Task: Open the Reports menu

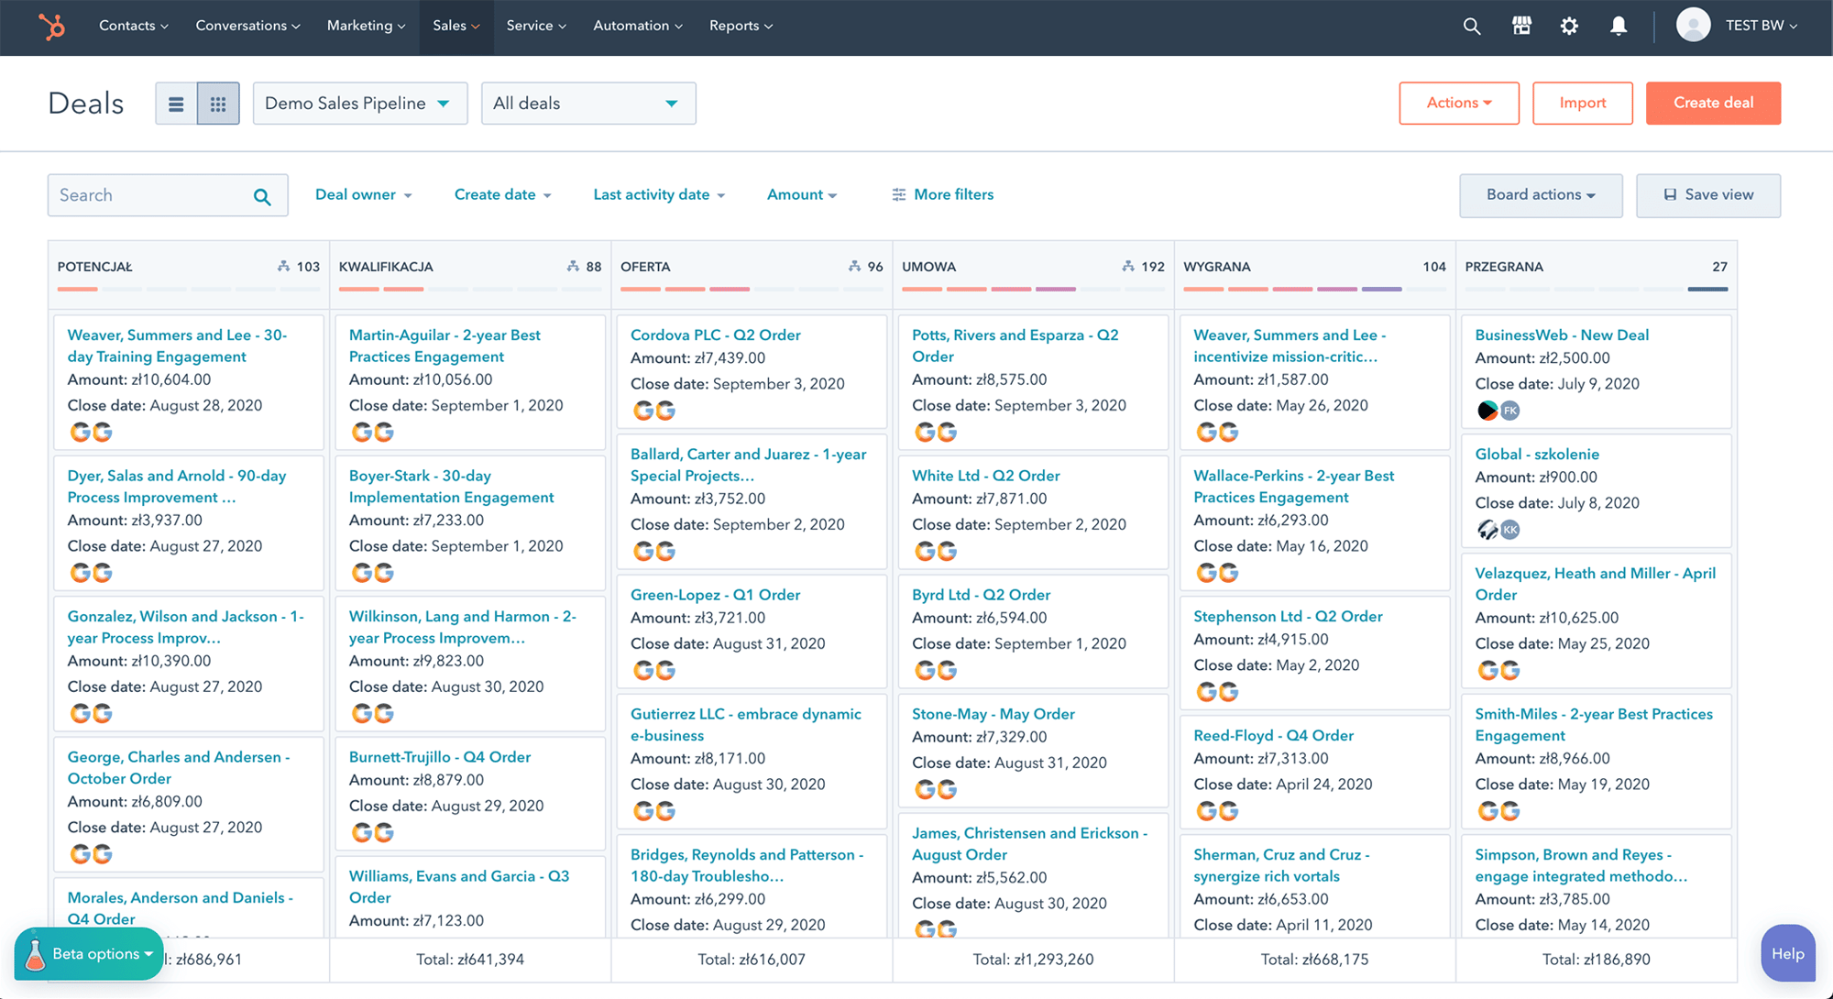Action: click(741, 26)
